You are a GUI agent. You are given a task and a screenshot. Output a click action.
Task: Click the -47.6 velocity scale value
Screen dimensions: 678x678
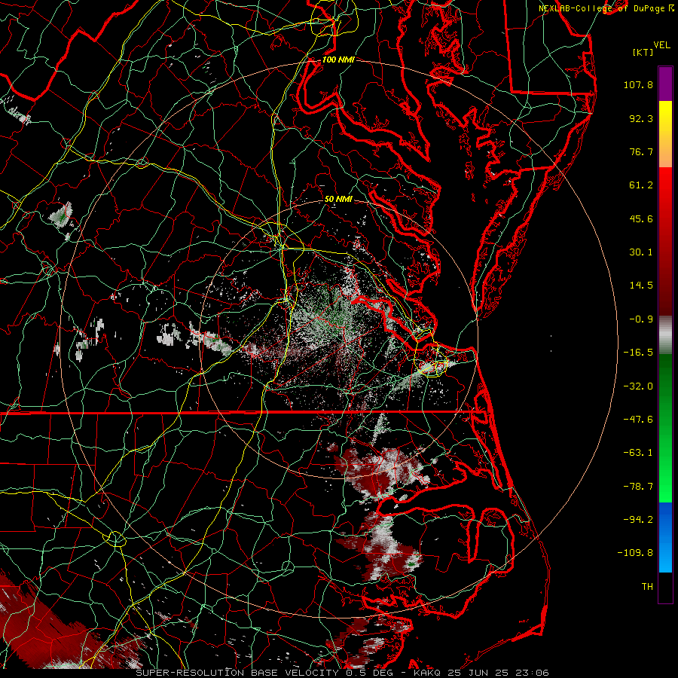click(x=638, y=420)
